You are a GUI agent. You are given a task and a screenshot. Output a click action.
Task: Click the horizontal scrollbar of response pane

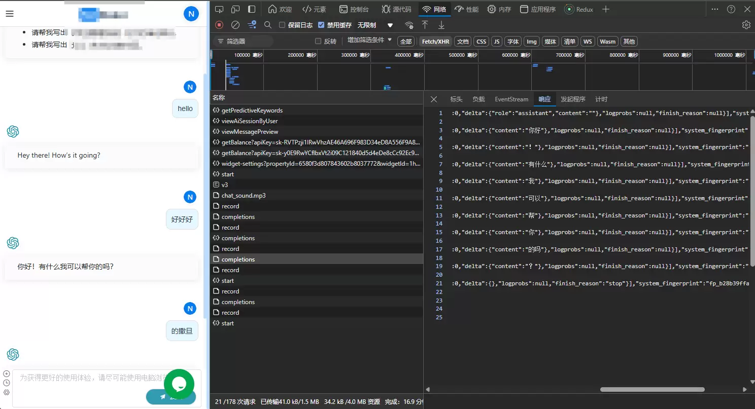coord(652,390)
